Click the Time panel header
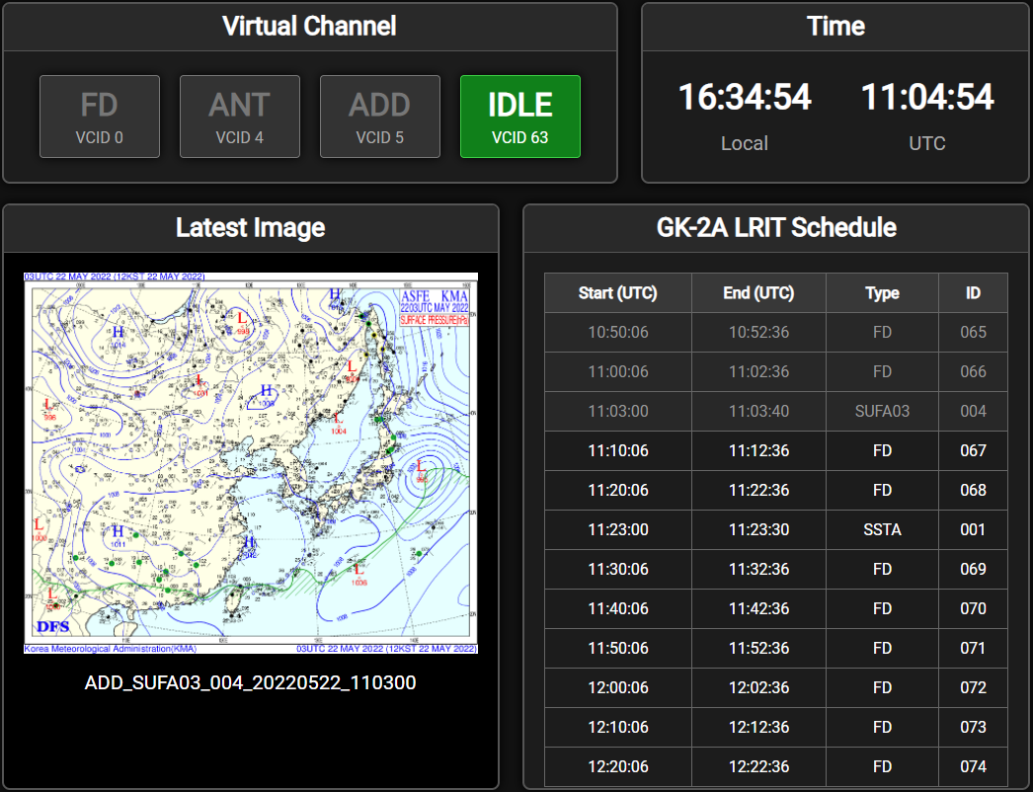Image resolution: width=1033 pixels, height=792 pixels. coord(834,27)
